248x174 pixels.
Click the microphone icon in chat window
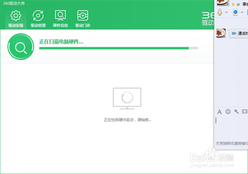[220, 12]
